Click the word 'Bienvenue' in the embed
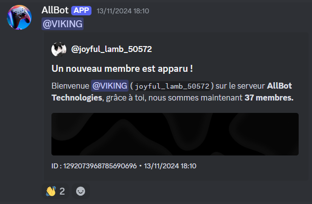 70,86
